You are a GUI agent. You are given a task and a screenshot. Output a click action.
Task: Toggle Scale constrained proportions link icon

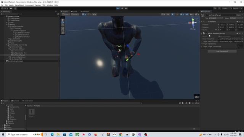(216, 30)
